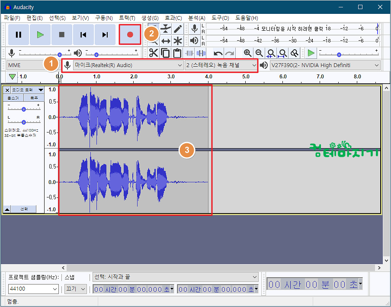Click the timeline pin green triangle
The image size is (391, 307).
[12, 77]
